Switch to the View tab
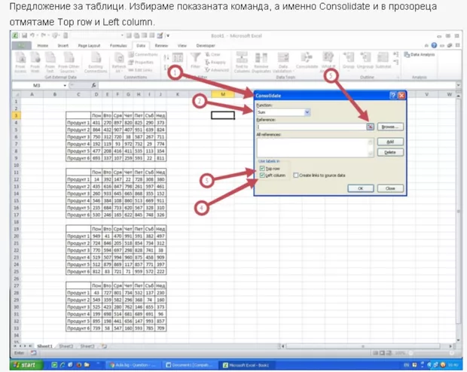 [x=182, y=46]
